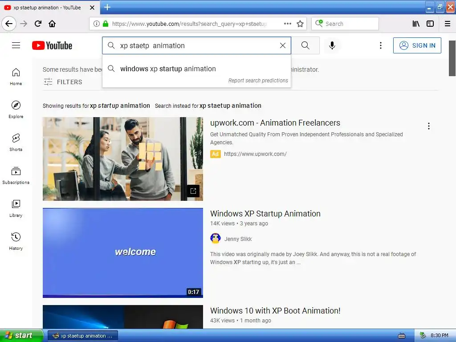Open Explore in the YouTube sidebar
Viewport: 456px width, 342px height.
click(x=16, y=110)
